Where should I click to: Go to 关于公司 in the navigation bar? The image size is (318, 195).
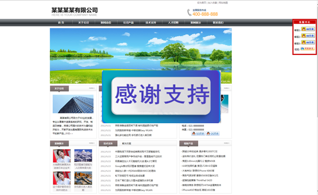pos(83,23)
